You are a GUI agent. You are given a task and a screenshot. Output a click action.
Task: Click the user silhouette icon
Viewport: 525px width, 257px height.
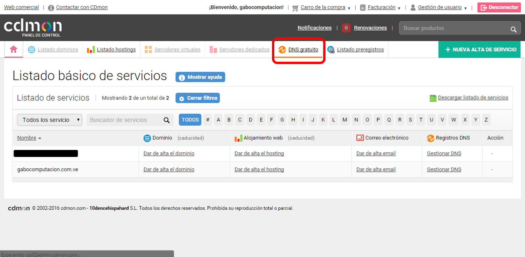click(413, 8)
